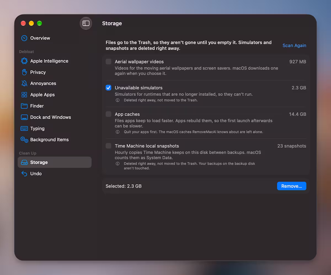
Task: Click the 'Background Items' sidebar label
Action: point(50,140)
